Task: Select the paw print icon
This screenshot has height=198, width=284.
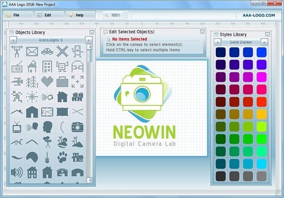Action: coord(62,157)
